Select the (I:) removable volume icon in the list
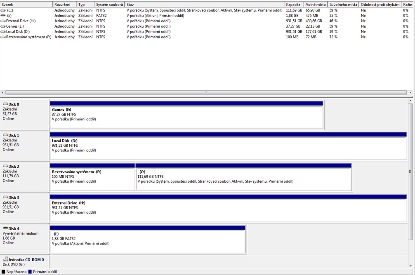This screenshot has height=275, width=415. [4, 15]
